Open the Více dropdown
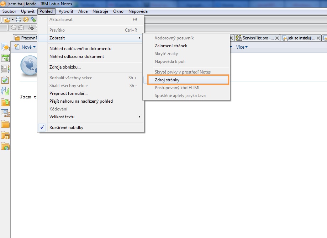This screenshot has height=238, width=327. point(242,47)
